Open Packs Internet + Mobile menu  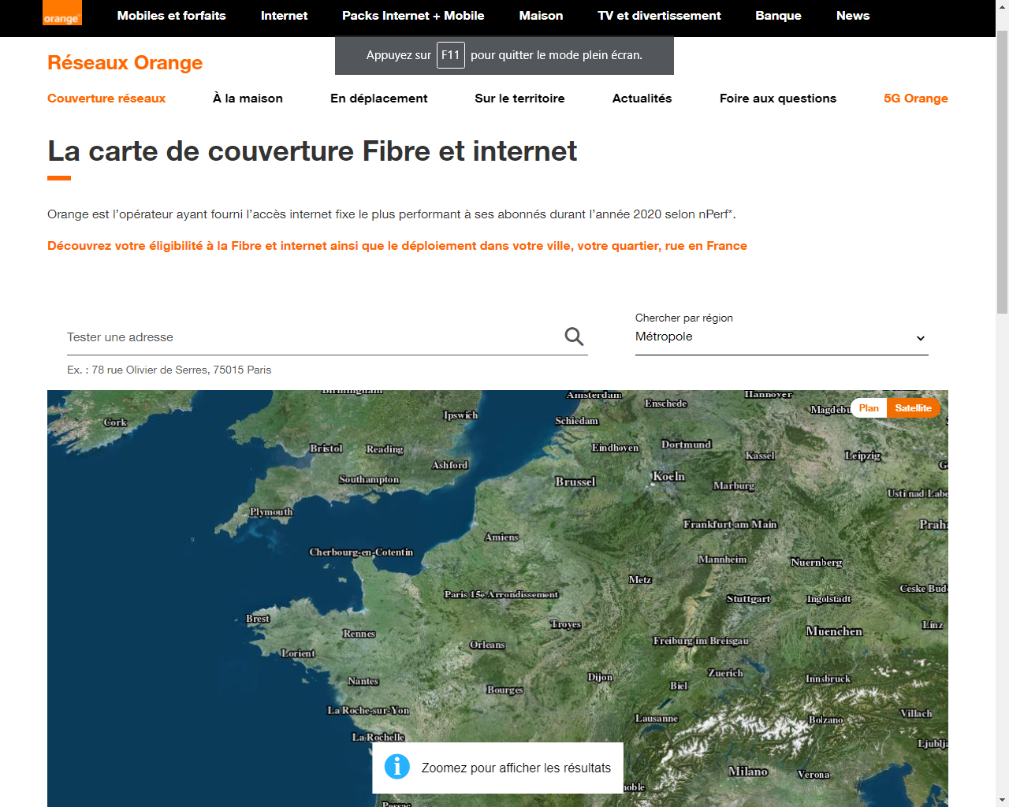pyautogui.click(x=413, y=16)
